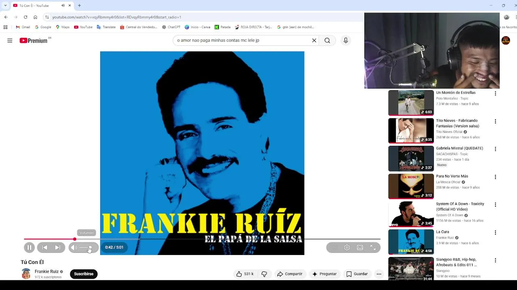Seek on the red video progress bar
Viewport: 517px width, 290px height.
202,239
